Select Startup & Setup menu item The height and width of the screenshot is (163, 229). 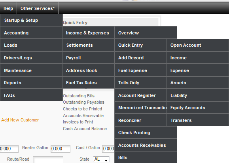point(31,20)
